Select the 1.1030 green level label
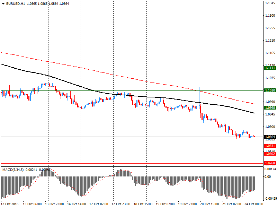Image resolution: width=277 pixels, height=208 pixels. (270, 90)
